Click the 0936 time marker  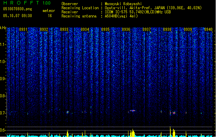126,29
